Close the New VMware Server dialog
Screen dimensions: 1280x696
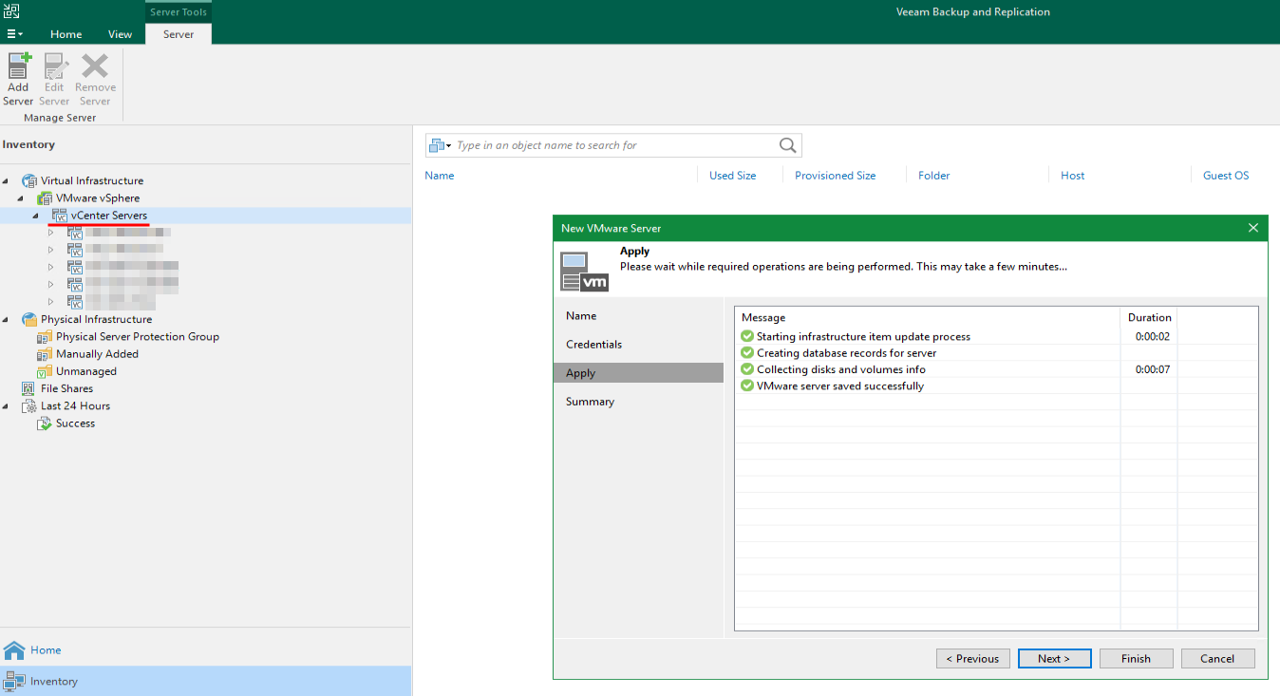pos(1253,228)
